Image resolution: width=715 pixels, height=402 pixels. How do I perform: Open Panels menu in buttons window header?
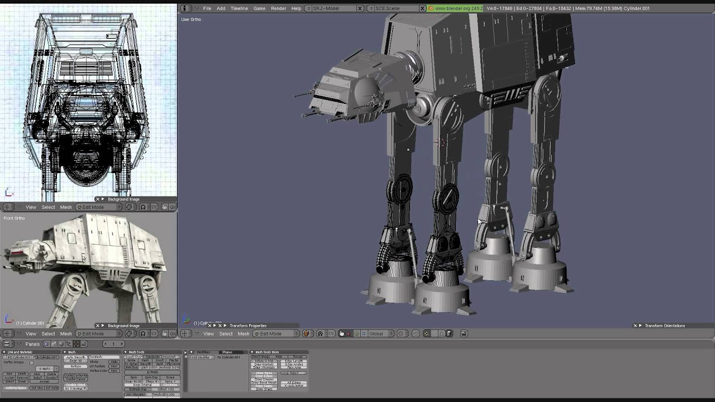(32, 344)
